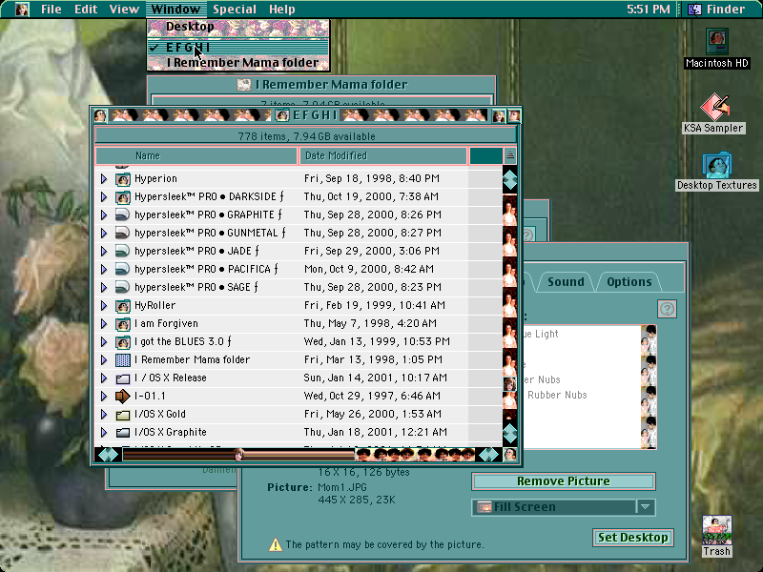Sort the list by Date Modified column
Screen dimensions: 763x572
click(x=383, y=156)
